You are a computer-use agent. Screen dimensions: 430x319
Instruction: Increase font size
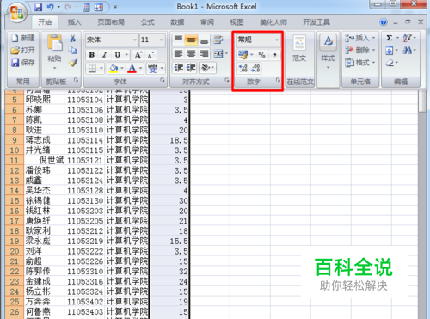(138, 55)
